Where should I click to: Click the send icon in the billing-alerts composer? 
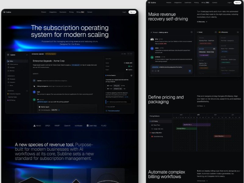coord(190,71)
